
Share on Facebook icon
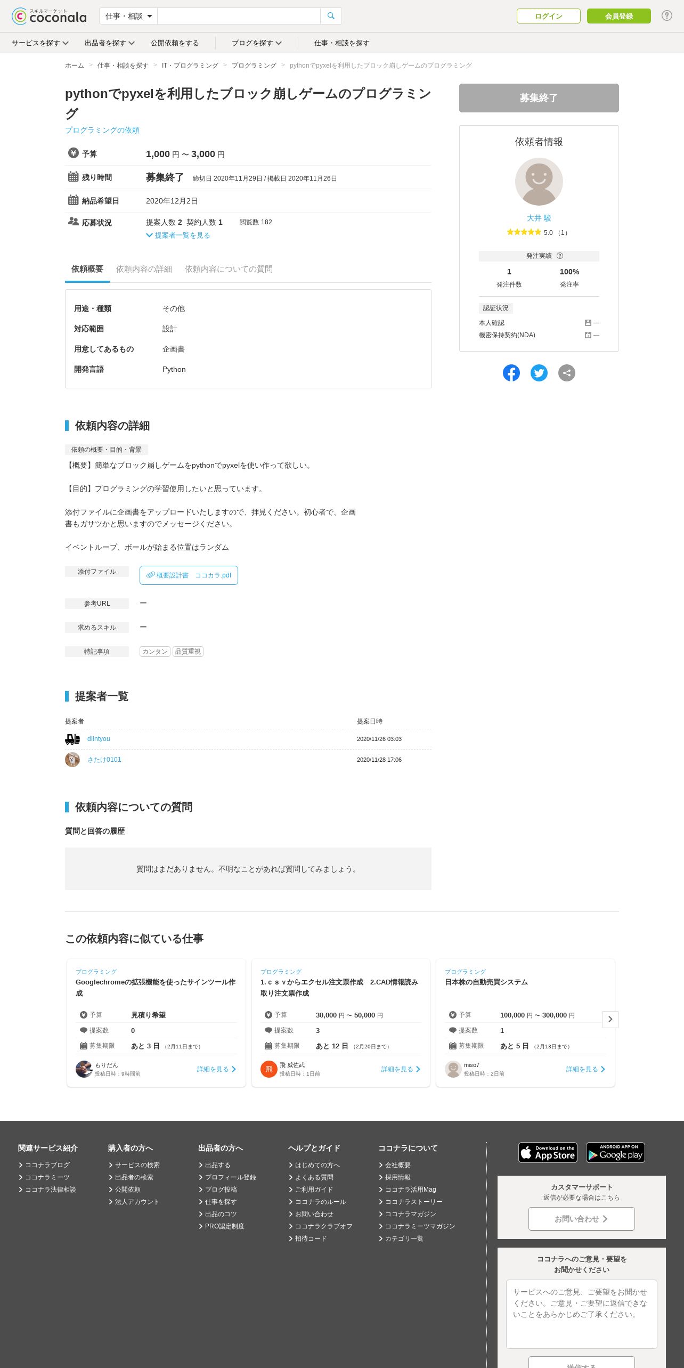pyautogui.click(x=511, y=373)
